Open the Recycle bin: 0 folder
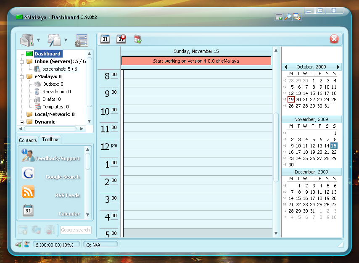The image size is (359, 263). coord(57,92)
